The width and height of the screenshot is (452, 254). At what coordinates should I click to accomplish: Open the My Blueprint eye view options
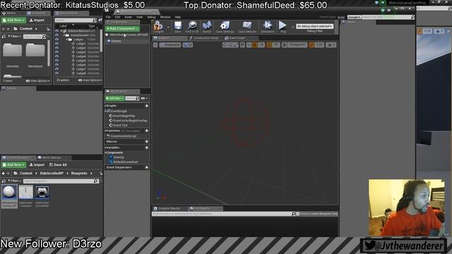point(144,98)
